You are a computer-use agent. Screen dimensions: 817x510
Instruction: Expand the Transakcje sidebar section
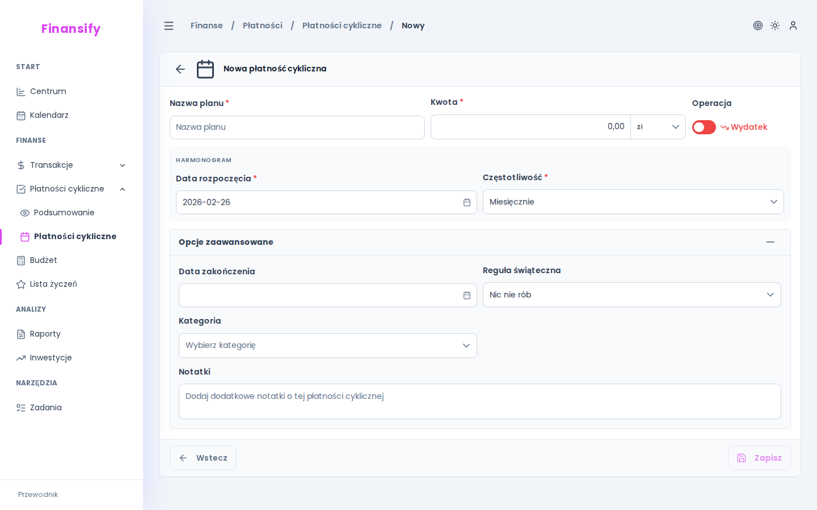point(123,165)
